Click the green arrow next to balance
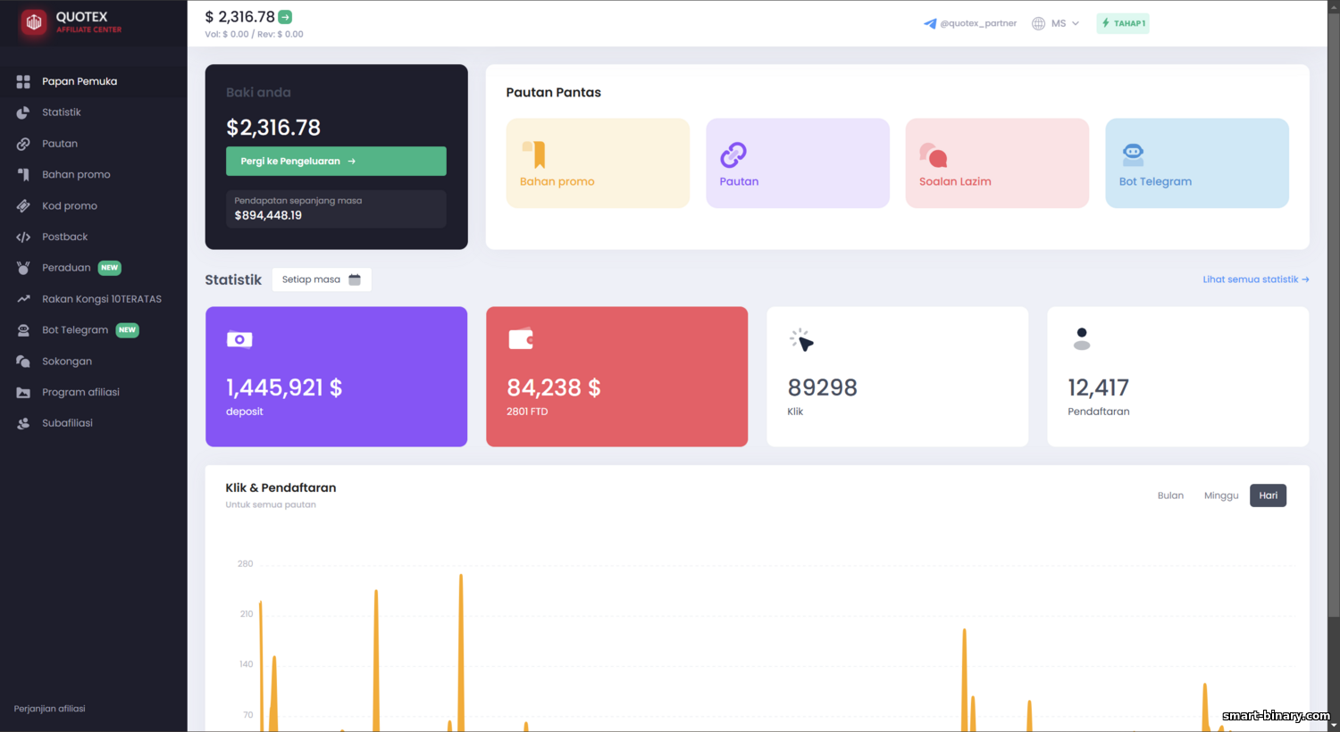This screenshot has height=732, width=1340. (x=285, y=17)
